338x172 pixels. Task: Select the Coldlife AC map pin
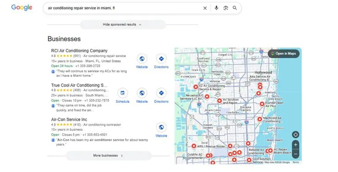coord(208,156)
